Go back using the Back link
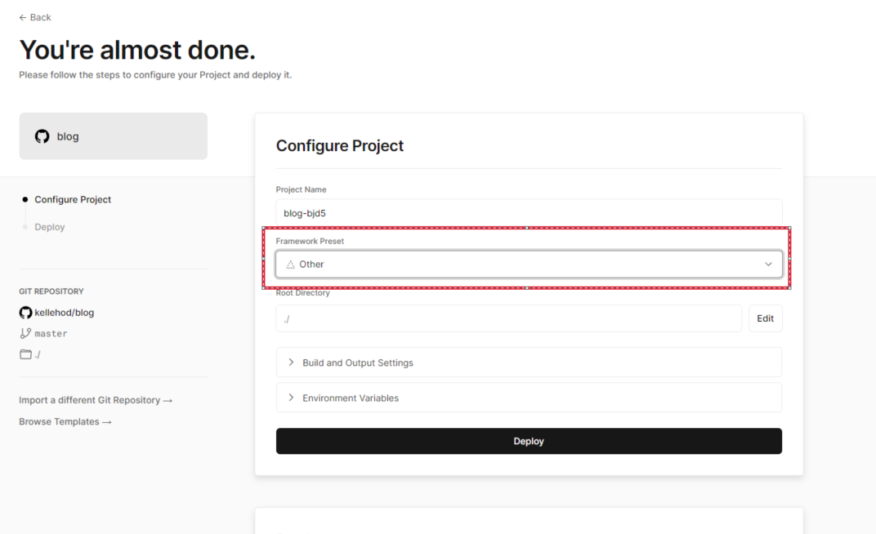876x534 pixels. 34,17
